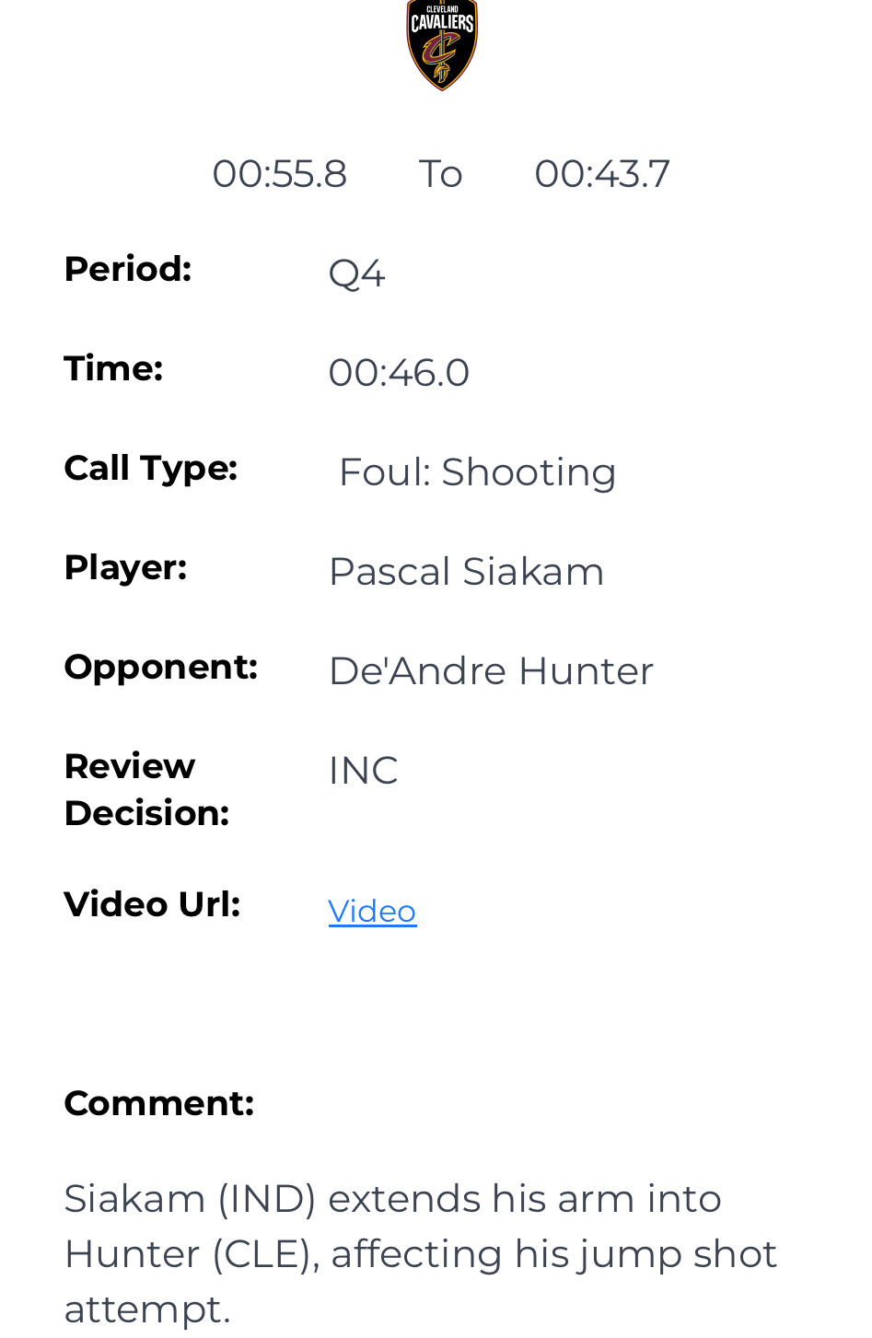
Task: Open the Video link
Action: [372, 911]
